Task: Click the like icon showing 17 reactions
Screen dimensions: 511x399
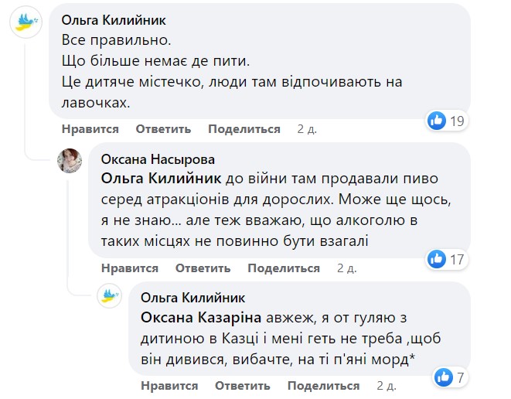Action: pos(437,259)
